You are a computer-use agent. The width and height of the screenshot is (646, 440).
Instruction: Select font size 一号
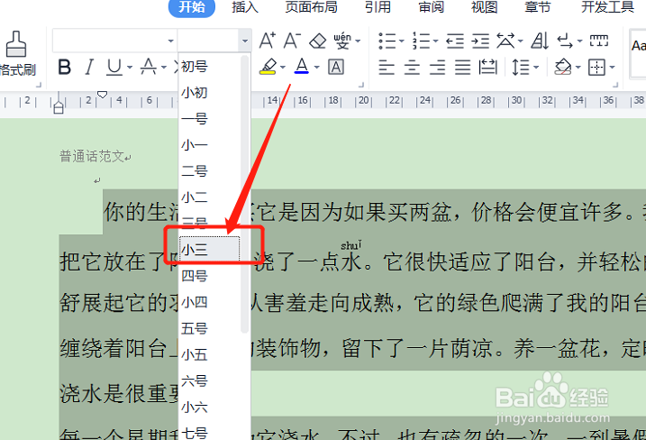209,119
